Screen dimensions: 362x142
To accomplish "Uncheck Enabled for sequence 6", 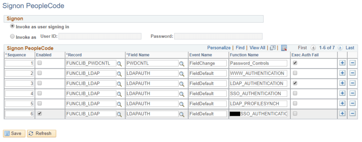I will click(40, 113).
